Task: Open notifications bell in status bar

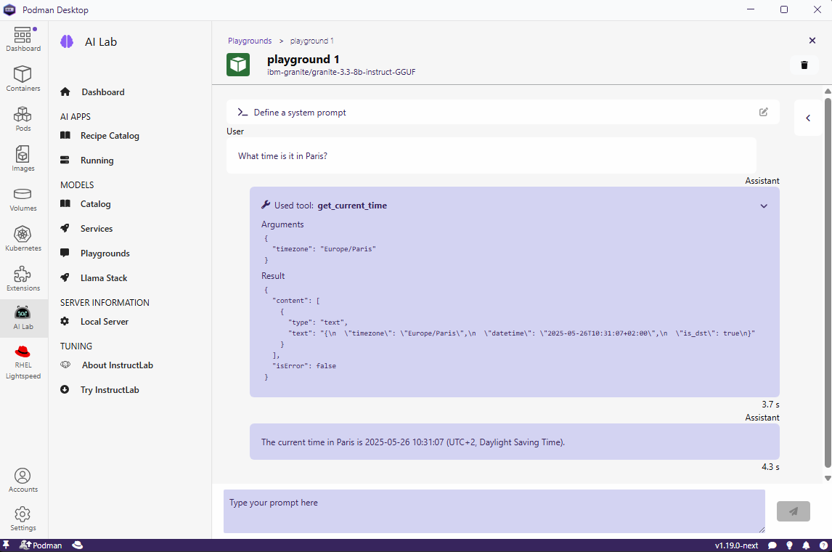Action: point(806,545)
